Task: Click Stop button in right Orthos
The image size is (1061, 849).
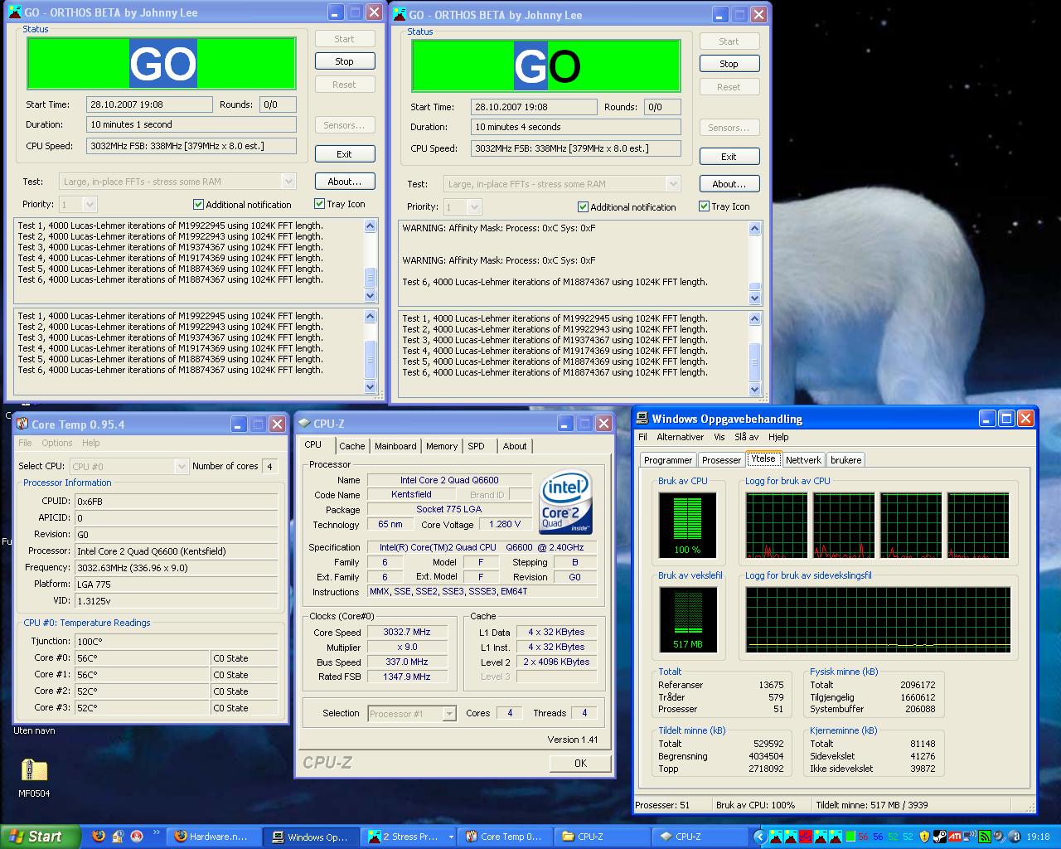Action: click(x=729, y=64)
